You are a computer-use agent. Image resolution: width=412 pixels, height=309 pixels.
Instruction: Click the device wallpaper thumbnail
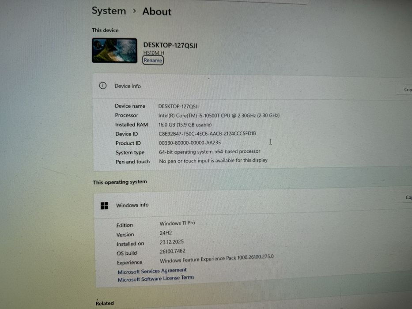pos(114,50)
